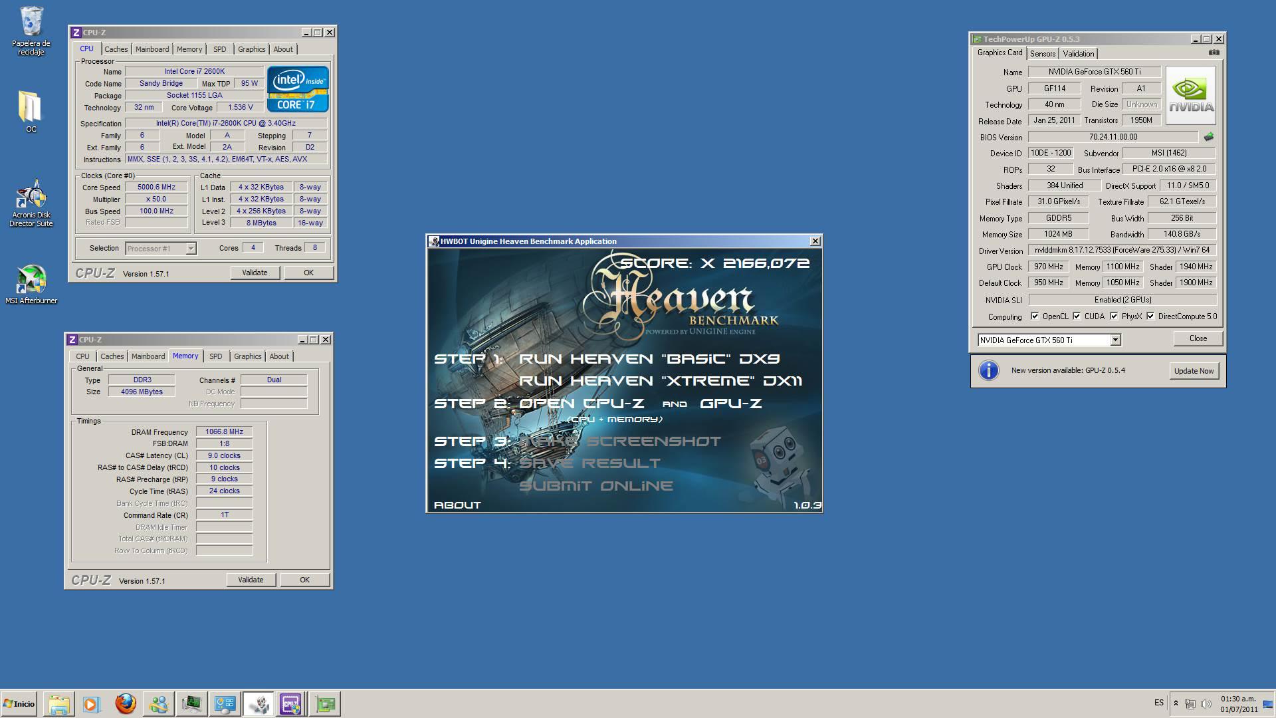Click GPU-Z link in Heaven window
The height and width of the screenshot is (718, 1276).
point(731,404)
